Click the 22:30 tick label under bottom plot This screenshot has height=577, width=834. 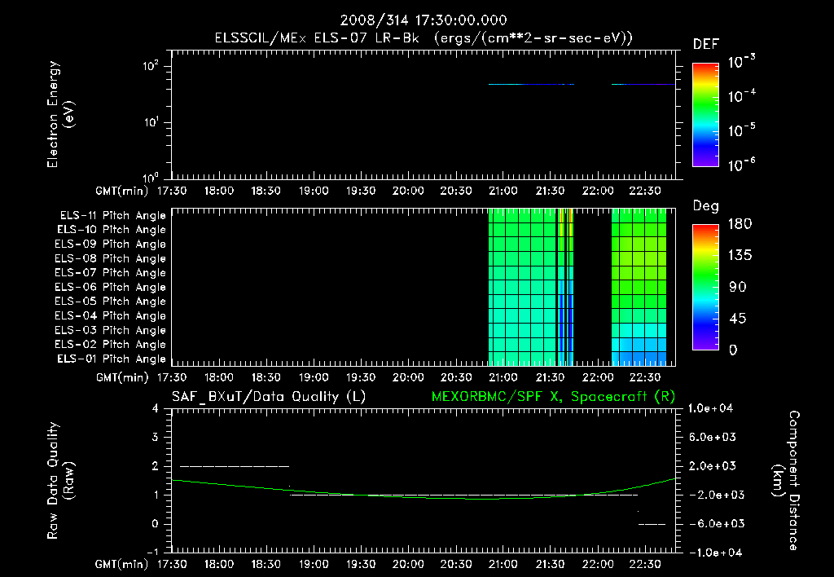(645, 564)
